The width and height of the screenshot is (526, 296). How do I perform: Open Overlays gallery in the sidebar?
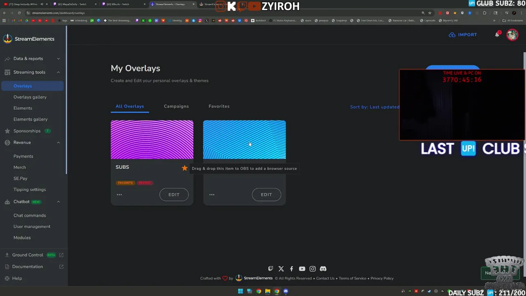tap(30, 97)
